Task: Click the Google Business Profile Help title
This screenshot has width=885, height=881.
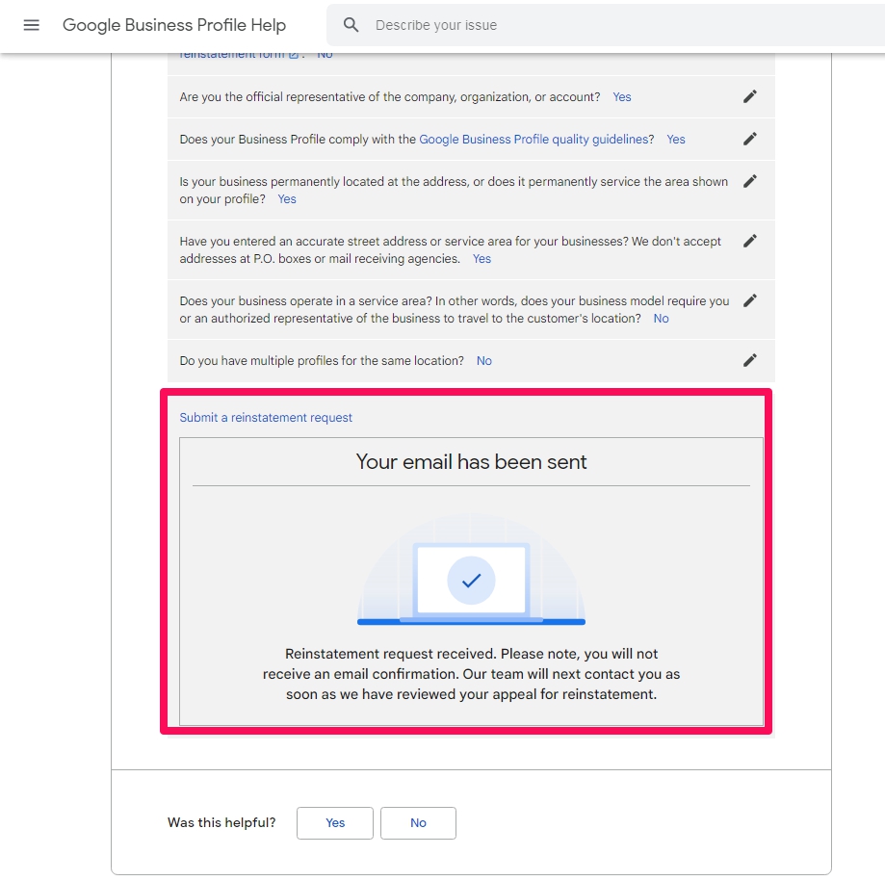Action: (x=174, y=25)
